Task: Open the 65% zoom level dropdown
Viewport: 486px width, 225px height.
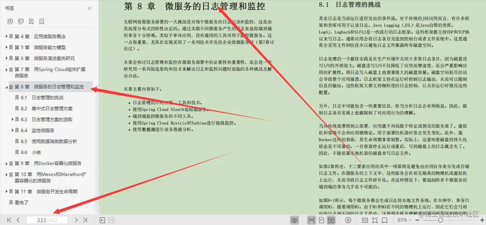Action: tap(405, 220)
